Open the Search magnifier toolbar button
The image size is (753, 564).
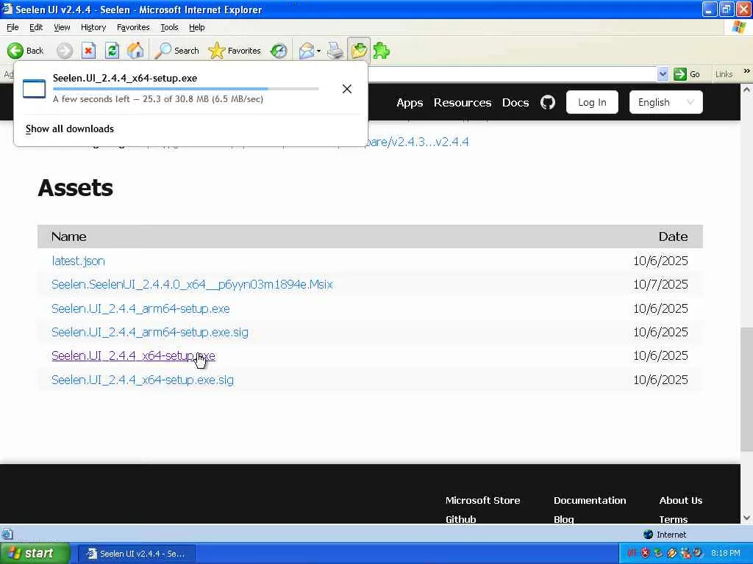click(176, 51)
